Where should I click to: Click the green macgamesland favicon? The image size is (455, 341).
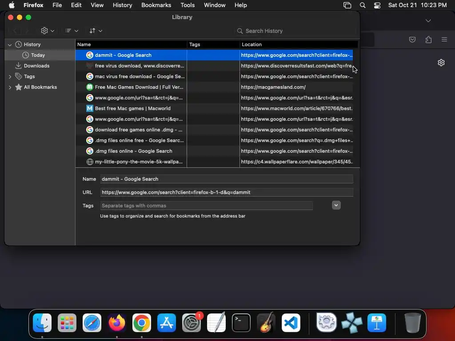point(90,87)
